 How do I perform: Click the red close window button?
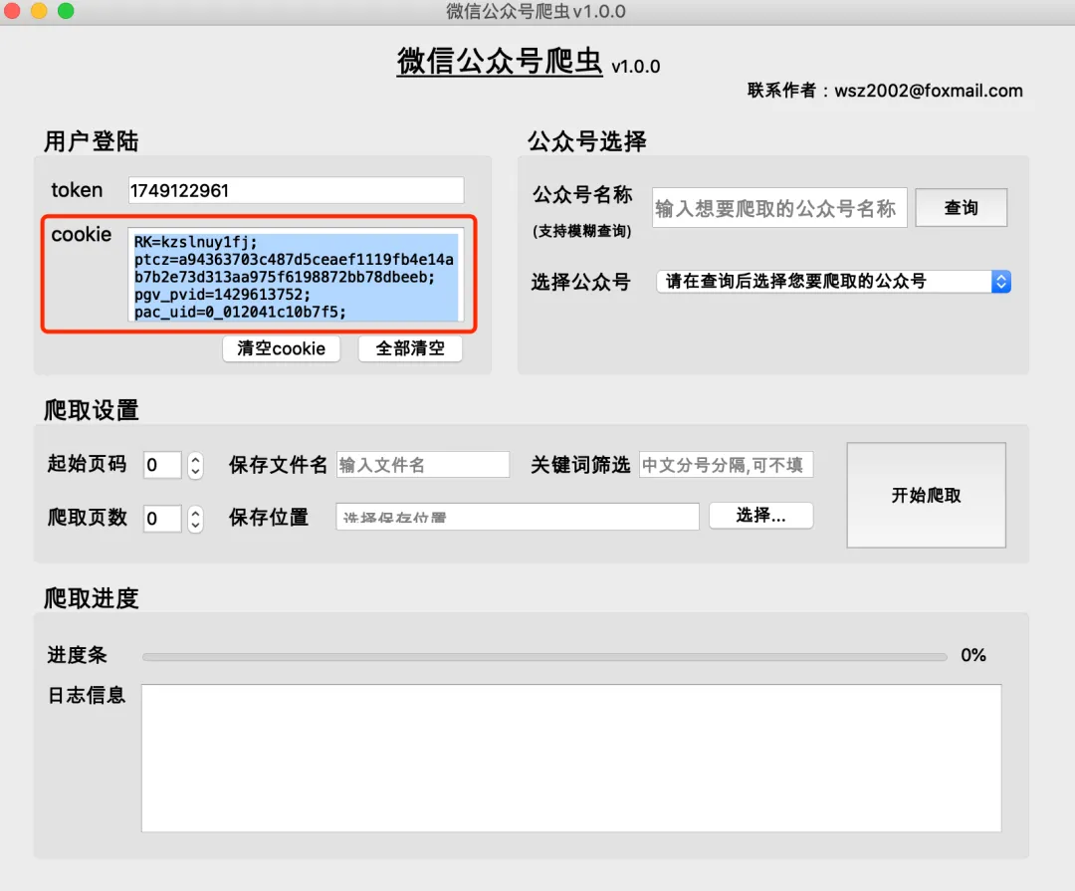pos(12,10)
